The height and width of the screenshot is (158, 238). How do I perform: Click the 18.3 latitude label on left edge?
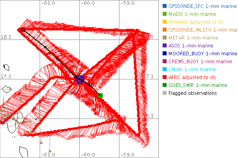pos(6,37)
